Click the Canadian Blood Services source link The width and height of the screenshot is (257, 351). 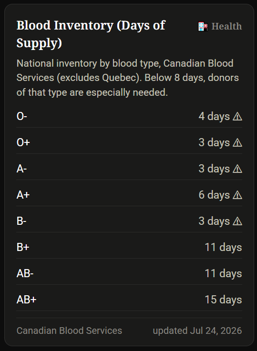[x=69, y=331]
